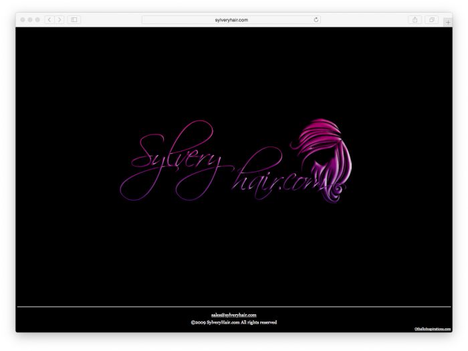Click the sales@sylveryhair.com email link
This screenshot has width=468, height=351.
[233, 314]
